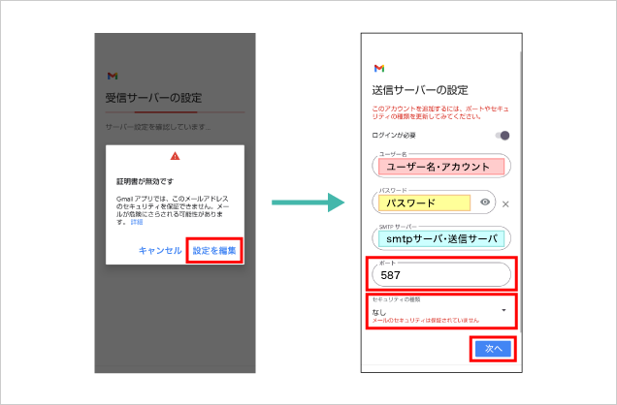
Task: Clear password with the X icon
Action: (x=505, y=203)
